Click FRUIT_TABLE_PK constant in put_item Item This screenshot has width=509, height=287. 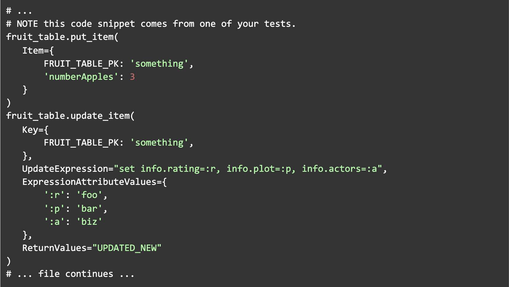(x=81, y=64)
